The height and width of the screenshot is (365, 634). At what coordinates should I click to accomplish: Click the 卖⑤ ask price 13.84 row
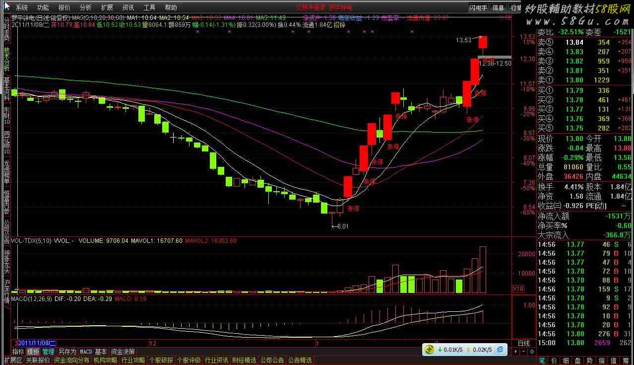coord(585,42)
